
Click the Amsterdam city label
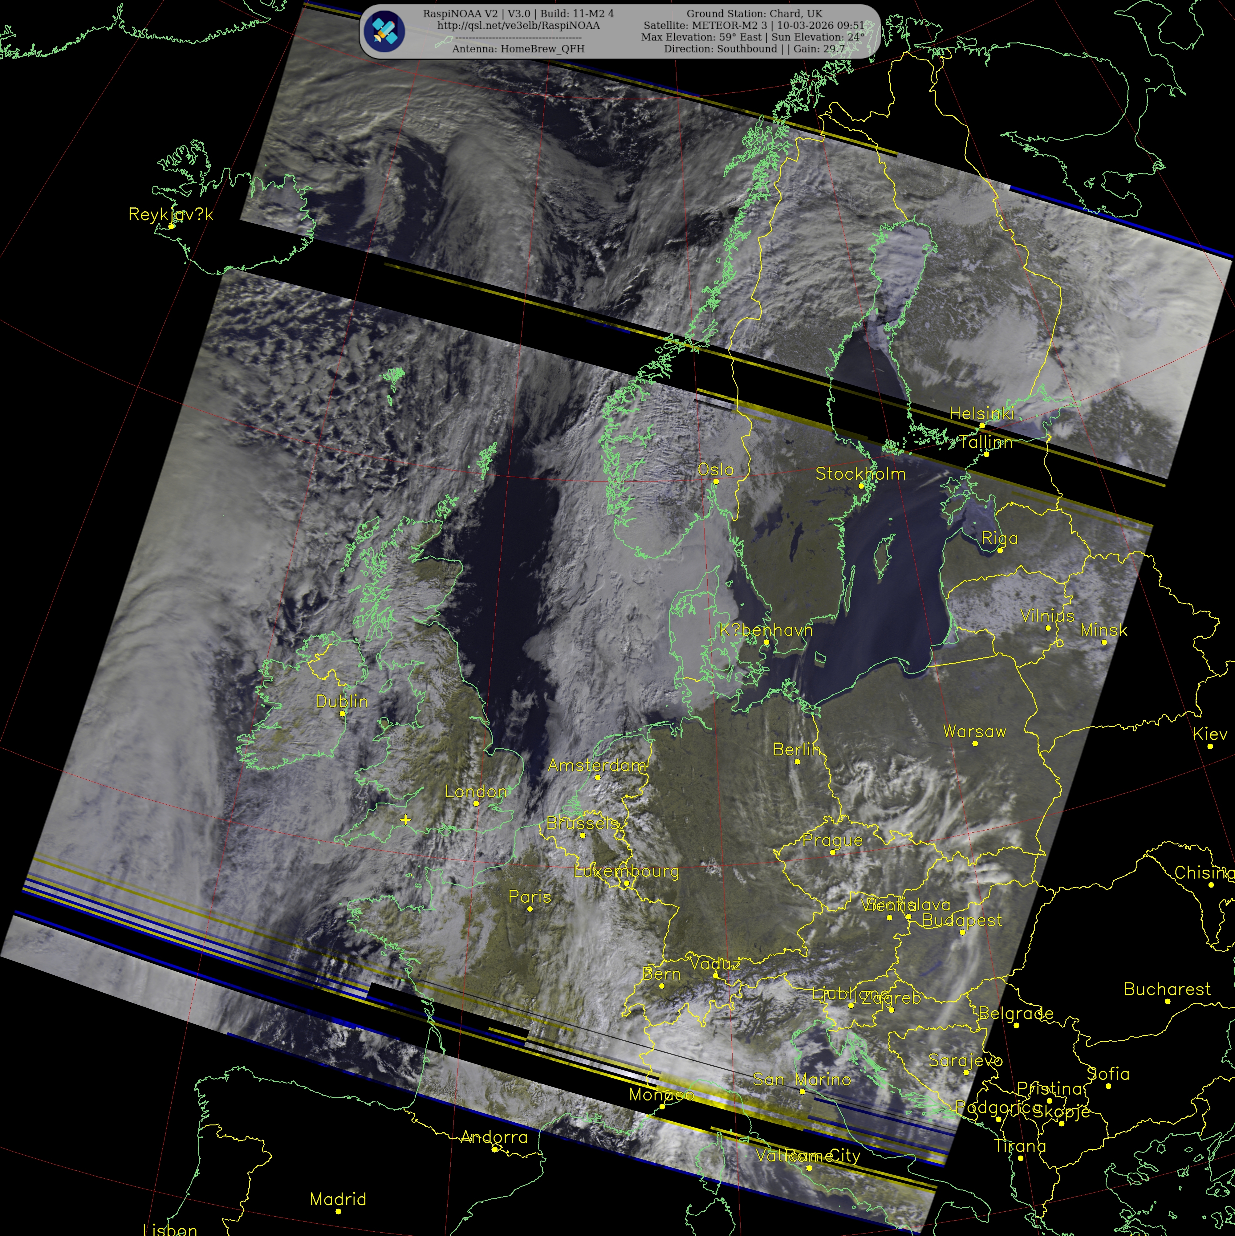click(597, 765)
